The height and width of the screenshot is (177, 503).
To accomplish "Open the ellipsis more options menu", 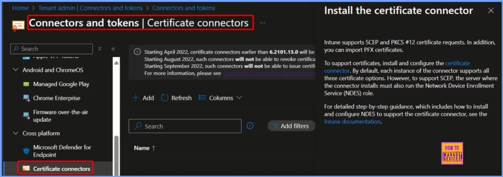I will [263, 23].
